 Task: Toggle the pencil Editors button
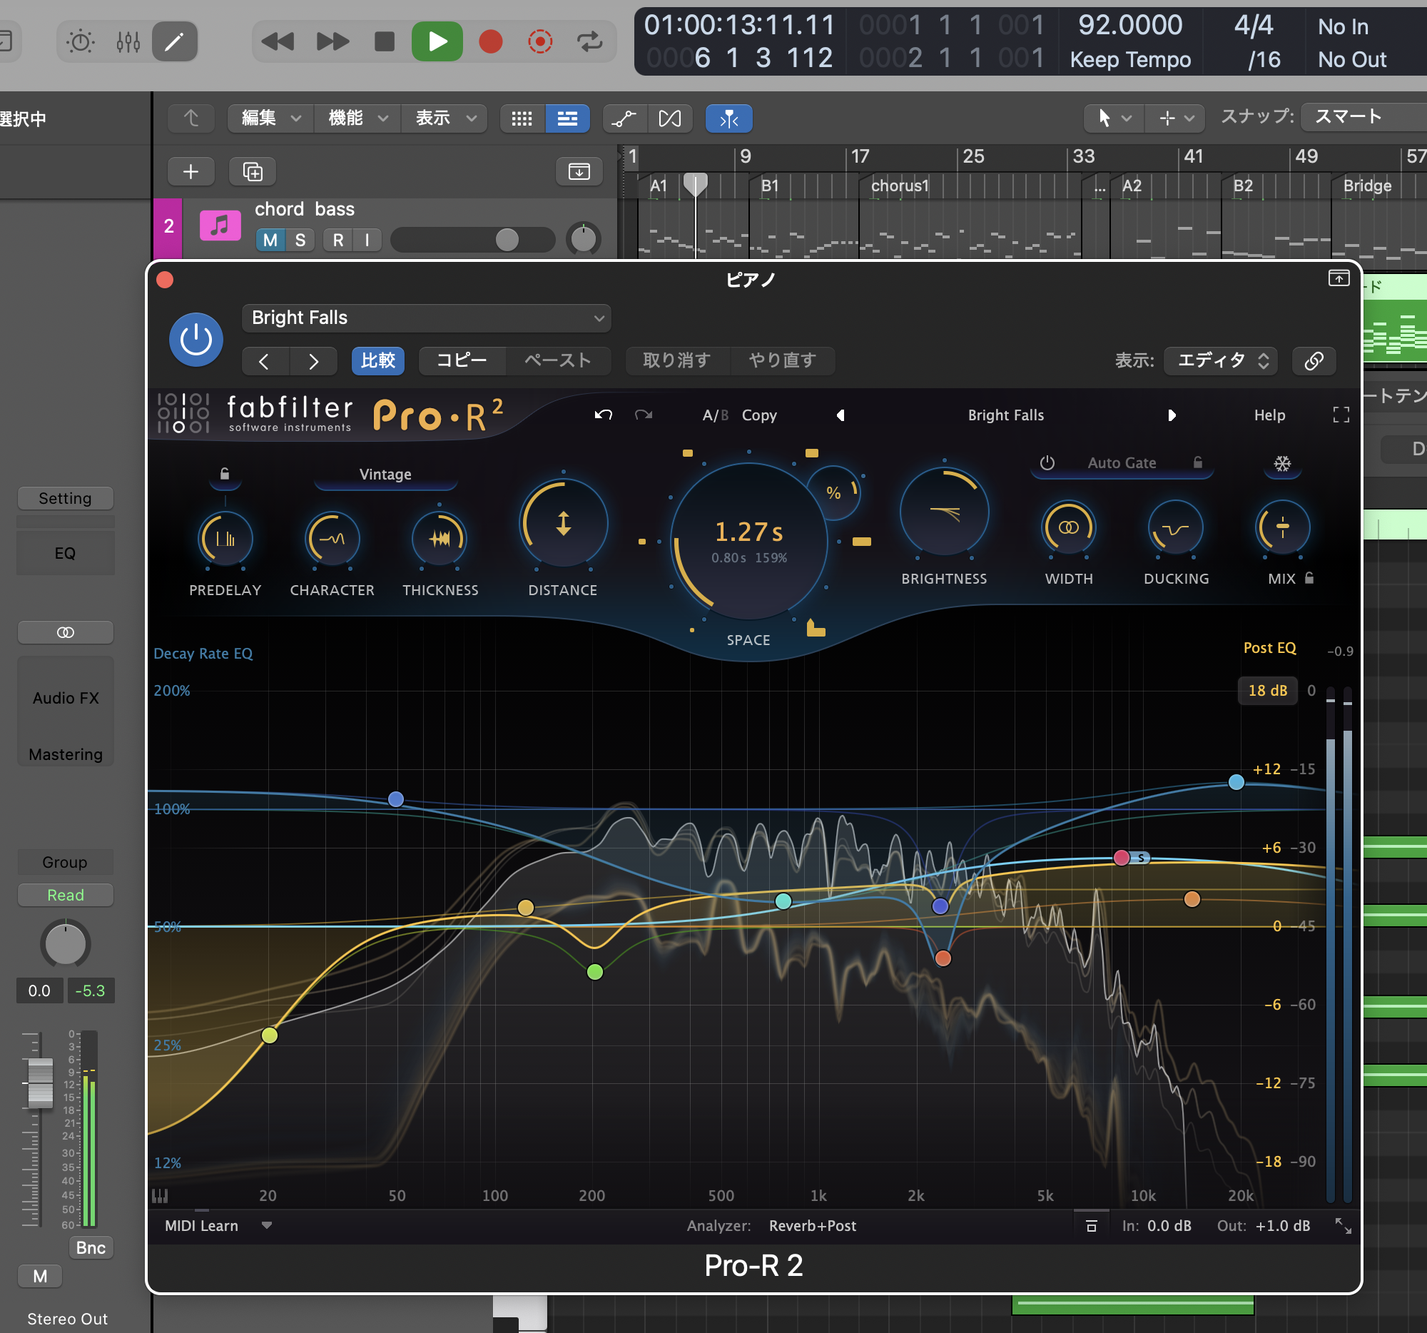tap(174, 41)
